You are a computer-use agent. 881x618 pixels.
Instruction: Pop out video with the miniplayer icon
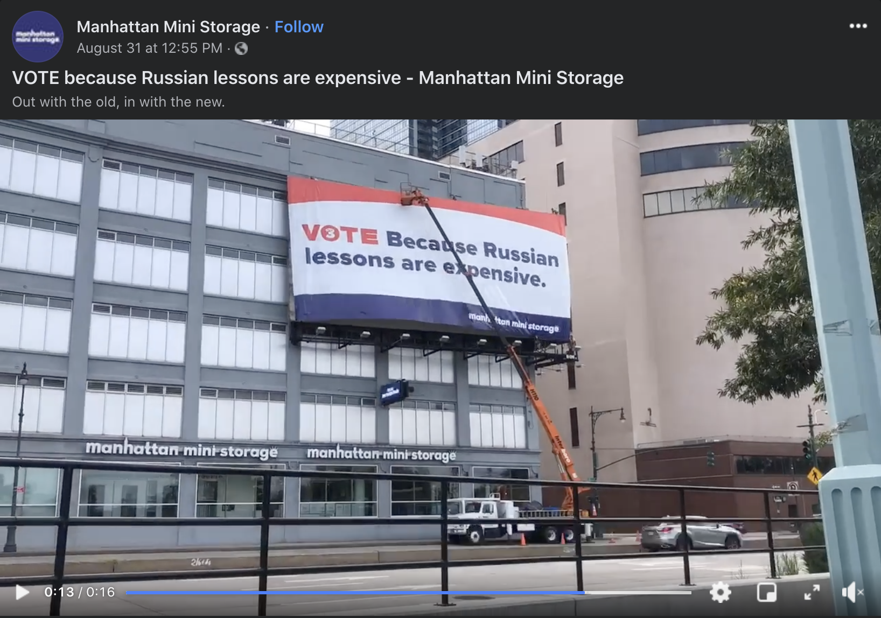click(766, 592)
